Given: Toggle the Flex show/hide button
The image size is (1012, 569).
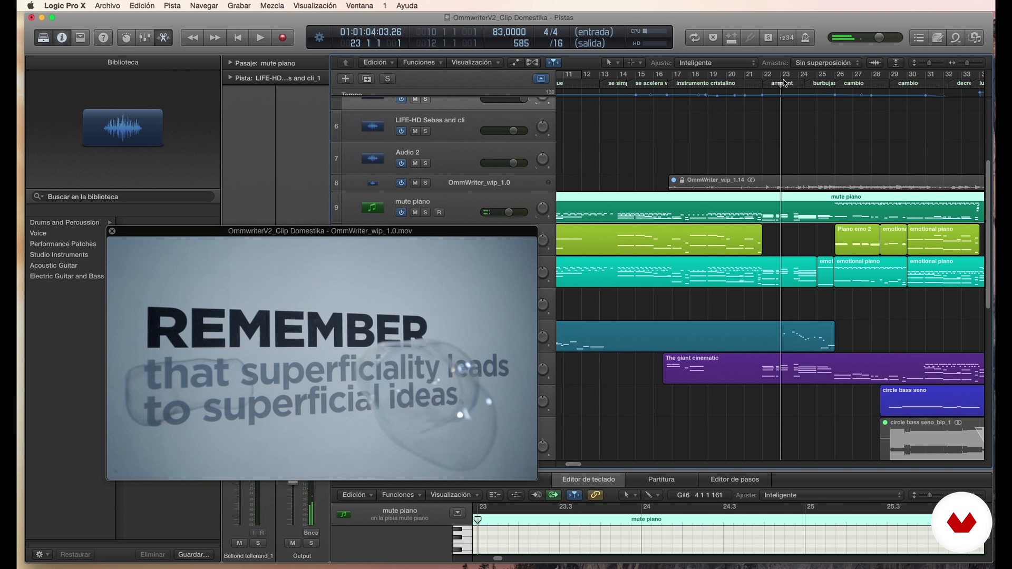Looking at the screenshot, I should [x=533, y=63].
